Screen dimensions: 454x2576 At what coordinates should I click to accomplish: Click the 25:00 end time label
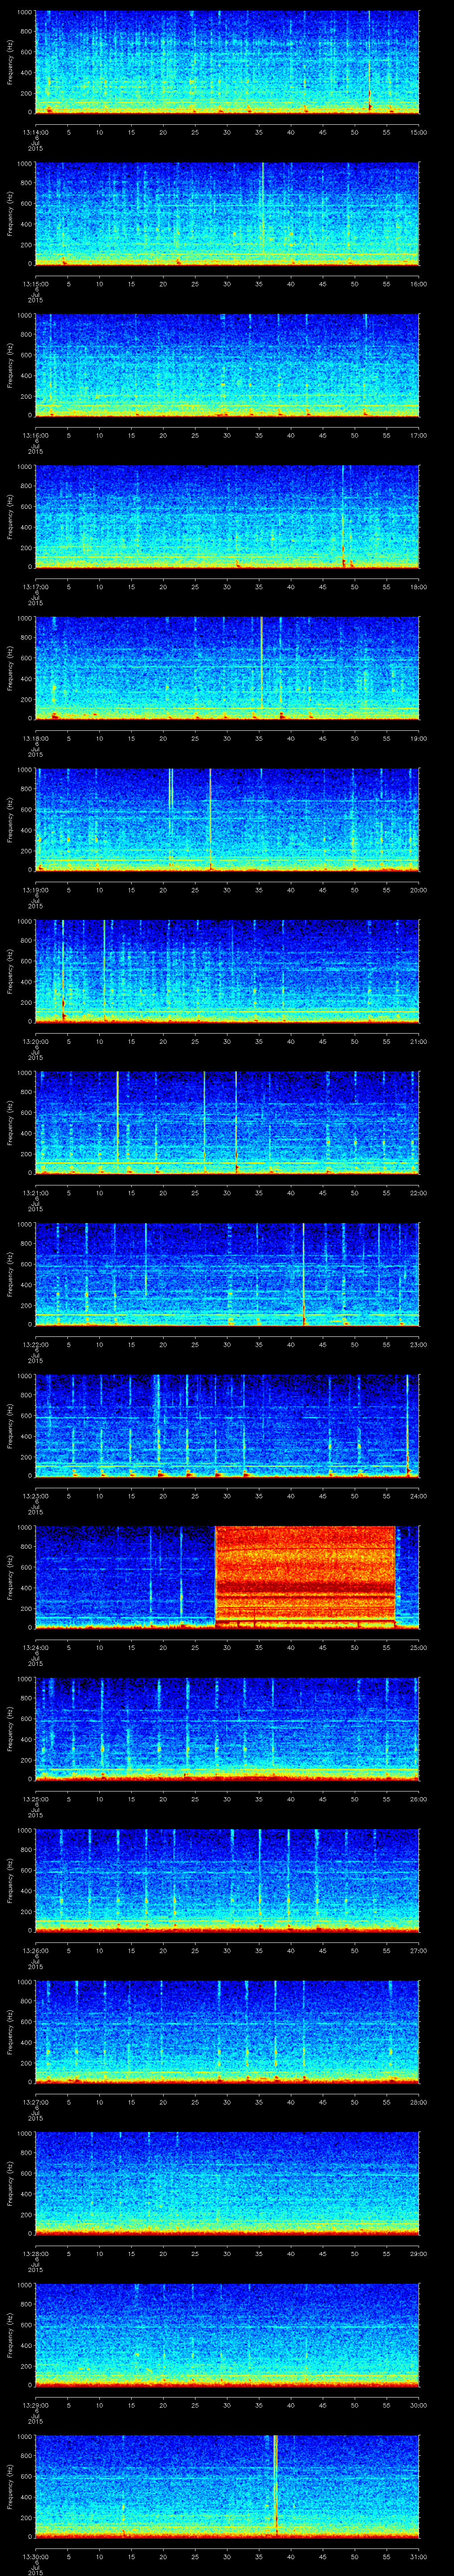click(x=418, y=1647)
